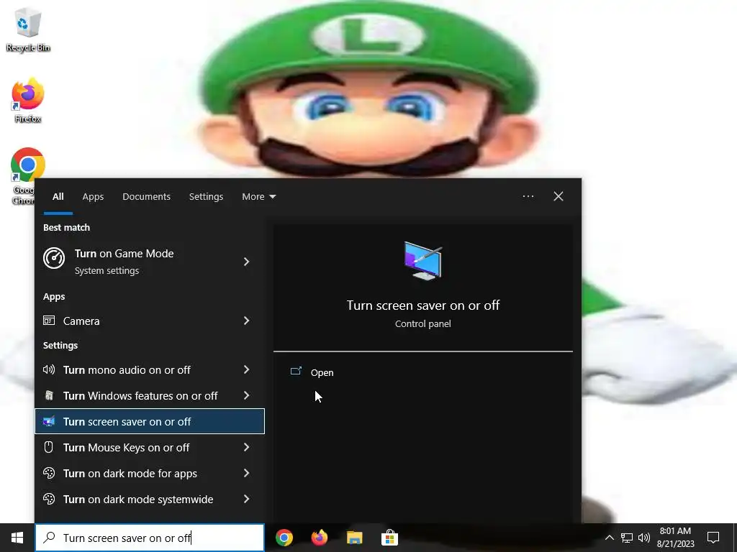Select Turn Mouse Keys on or off result
Image resolution: width=737 pixels, height=552 pixels.
(x=150, y=447)
